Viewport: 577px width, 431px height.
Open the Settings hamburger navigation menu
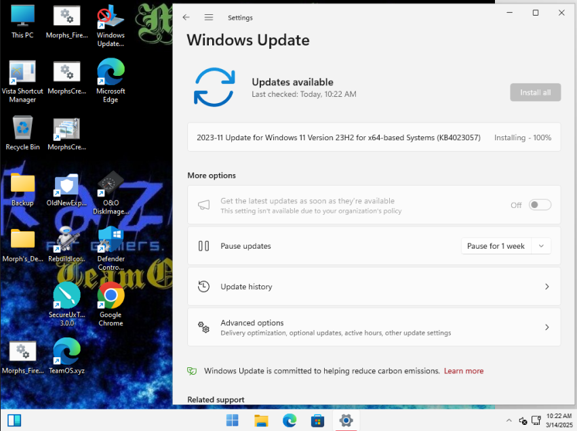[x=209, y=18]
